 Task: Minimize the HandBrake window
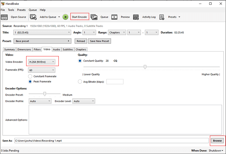pyautogui.click(x=200, y=4)
